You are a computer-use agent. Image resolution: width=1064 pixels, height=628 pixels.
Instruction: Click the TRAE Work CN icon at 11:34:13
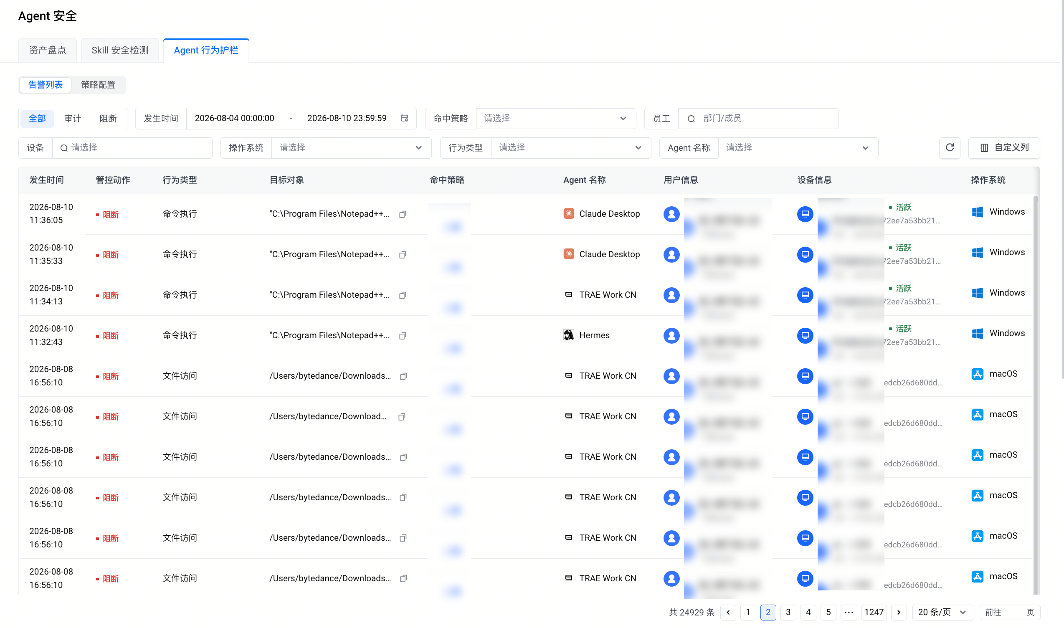pos(568,294)
